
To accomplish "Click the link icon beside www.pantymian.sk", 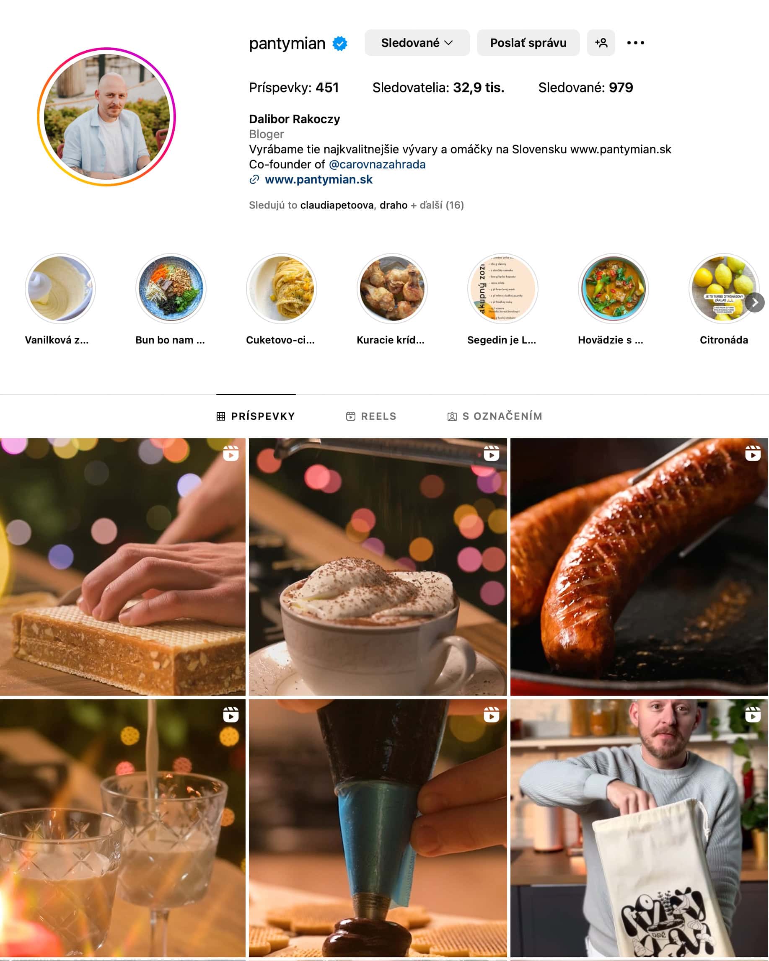I will pyautogui.click(x=254, y=180).
